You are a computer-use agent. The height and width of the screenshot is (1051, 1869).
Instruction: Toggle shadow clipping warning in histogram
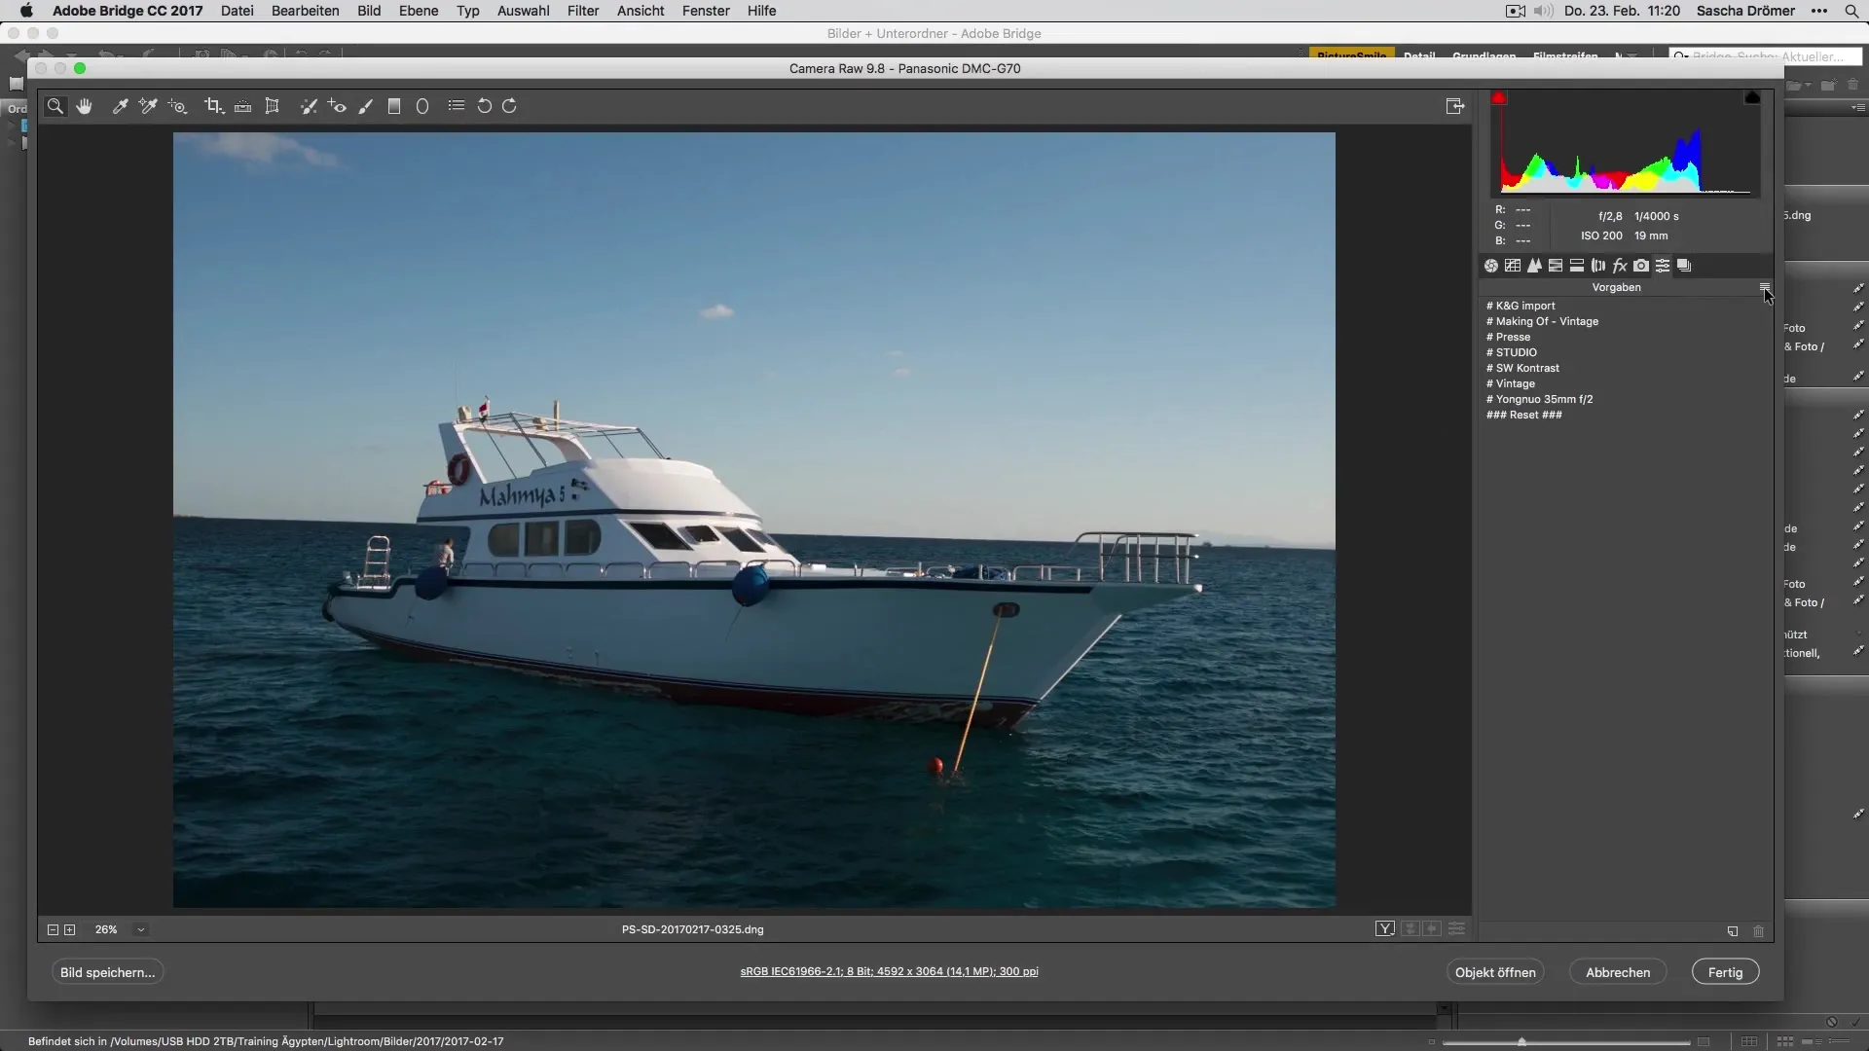coord(1499,98)
